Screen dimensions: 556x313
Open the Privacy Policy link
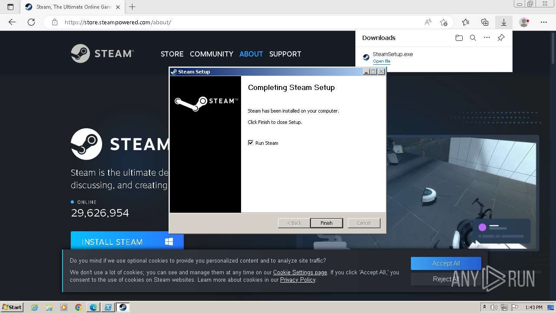click(x=298, y=280)
